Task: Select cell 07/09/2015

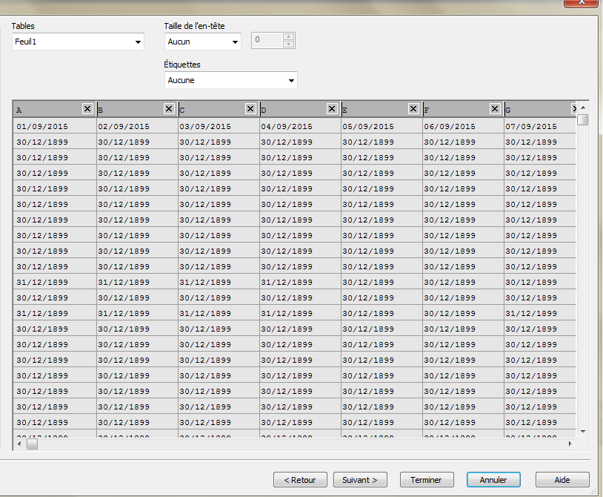Action: 540,126
